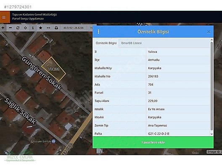Screen dimensions: 222x166
Task: Click the Yuvam Emlak map marker
Action: tap(54, 141)
